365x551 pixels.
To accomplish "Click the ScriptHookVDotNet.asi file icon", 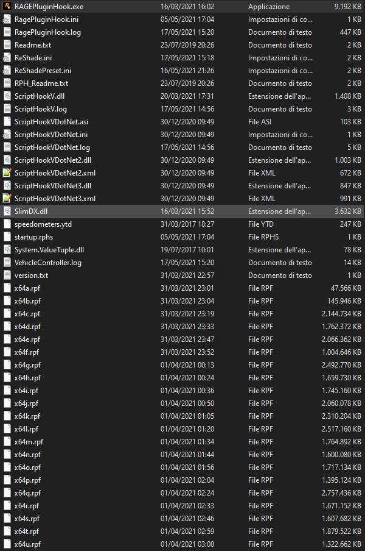I will [7, 122].
